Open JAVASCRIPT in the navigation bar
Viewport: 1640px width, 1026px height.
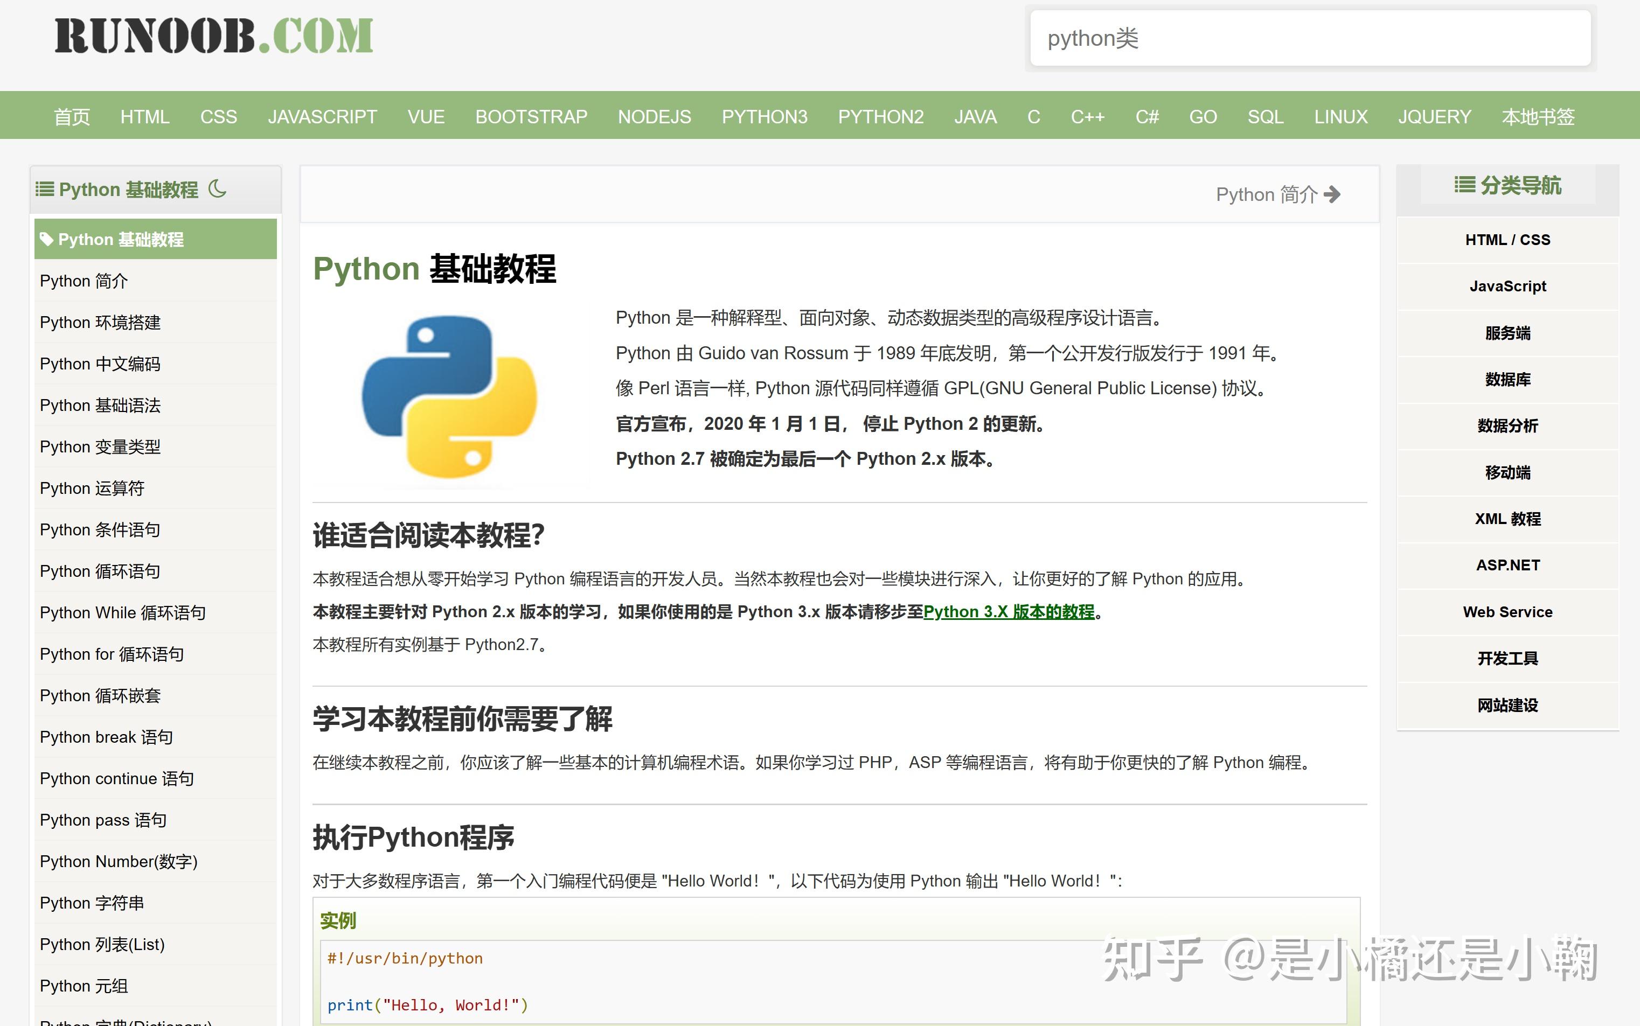pos(322,117)
